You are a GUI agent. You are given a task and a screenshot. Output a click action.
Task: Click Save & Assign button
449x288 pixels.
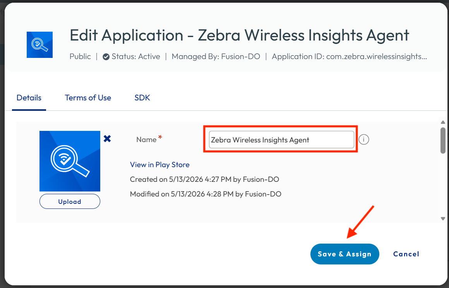point(345,254)
